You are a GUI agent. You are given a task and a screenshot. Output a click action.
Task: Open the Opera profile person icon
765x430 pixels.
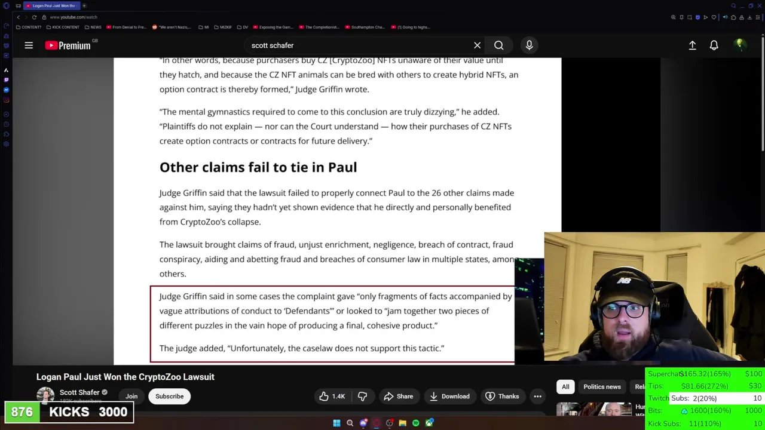tap(742, 17)
